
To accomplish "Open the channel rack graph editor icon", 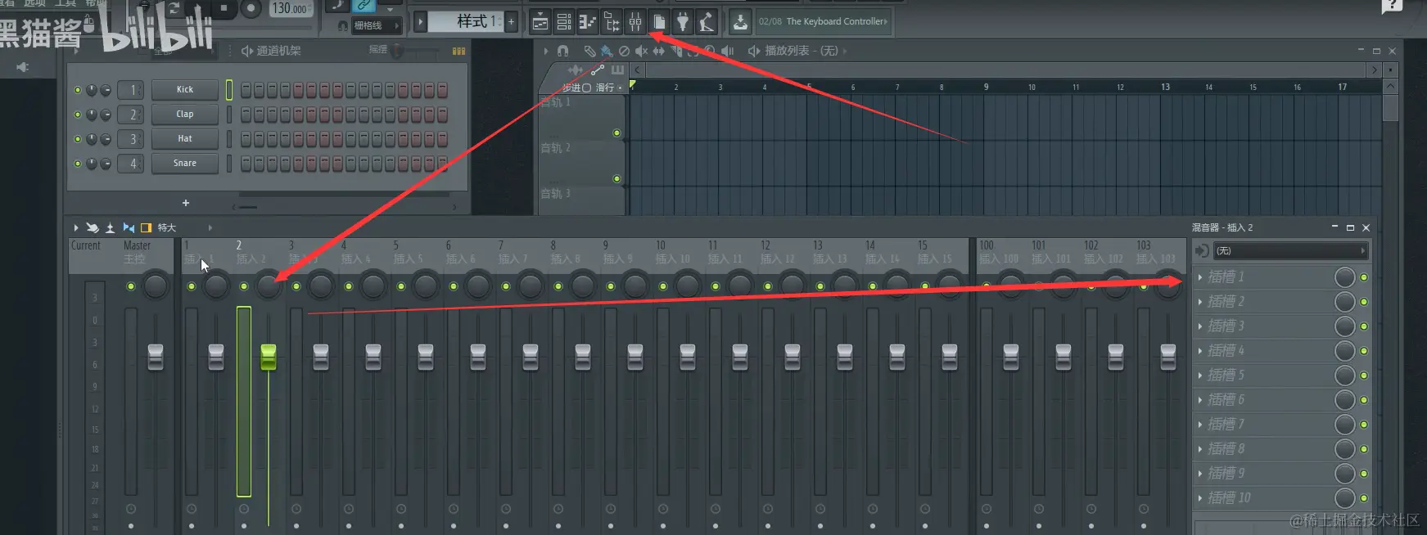I will tap(458, 51).
